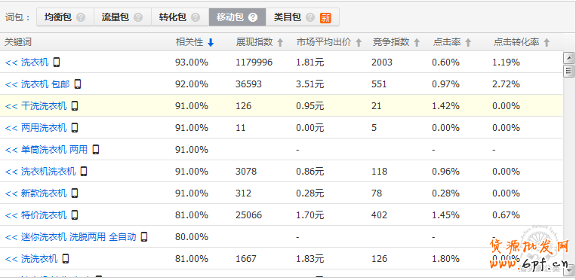Click mobile icon beside 洗衣机洗衣机
This screenshot has height=280, width=576.
click(84, 171)
